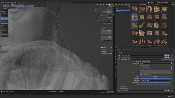Select the Curl Hair Curves asset thumbnail

click(x=135, y=17)
